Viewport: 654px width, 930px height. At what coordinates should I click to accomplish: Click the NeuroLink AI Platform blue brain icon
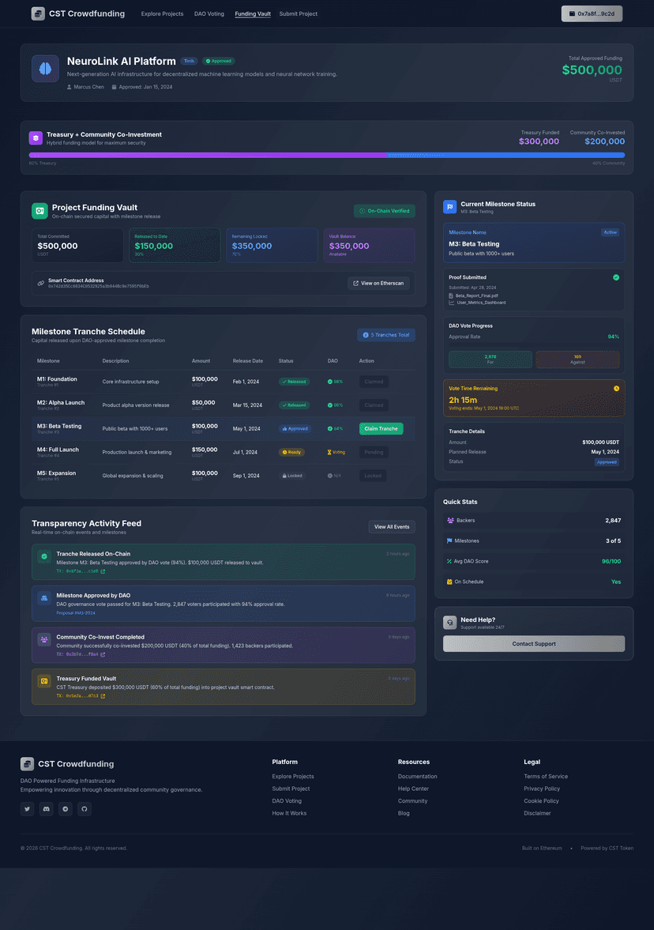pos(45,68)
